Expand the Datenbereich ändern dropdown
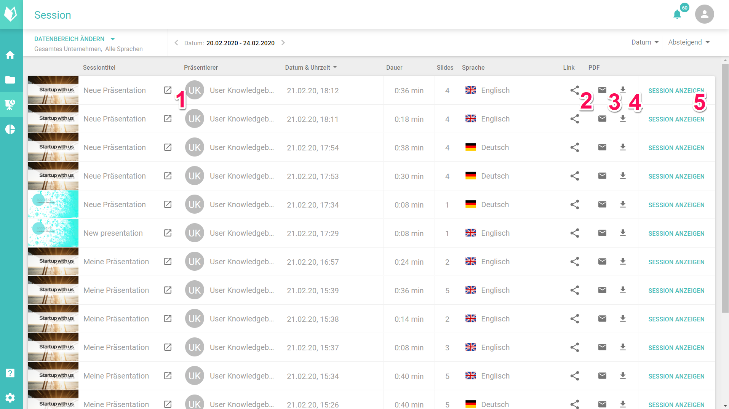 click(75, 39)
